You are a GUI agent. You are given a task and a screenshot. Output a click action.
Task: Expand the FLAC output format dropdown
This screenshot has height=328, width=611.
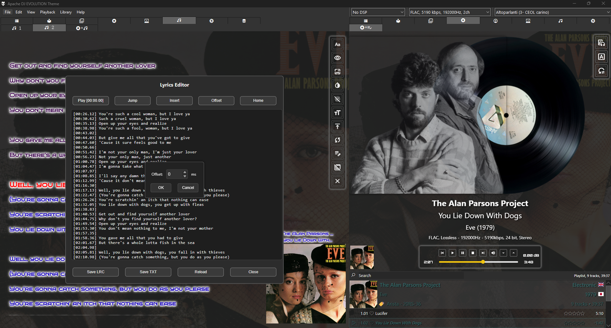pyautogui.click(x=450, y=12)
